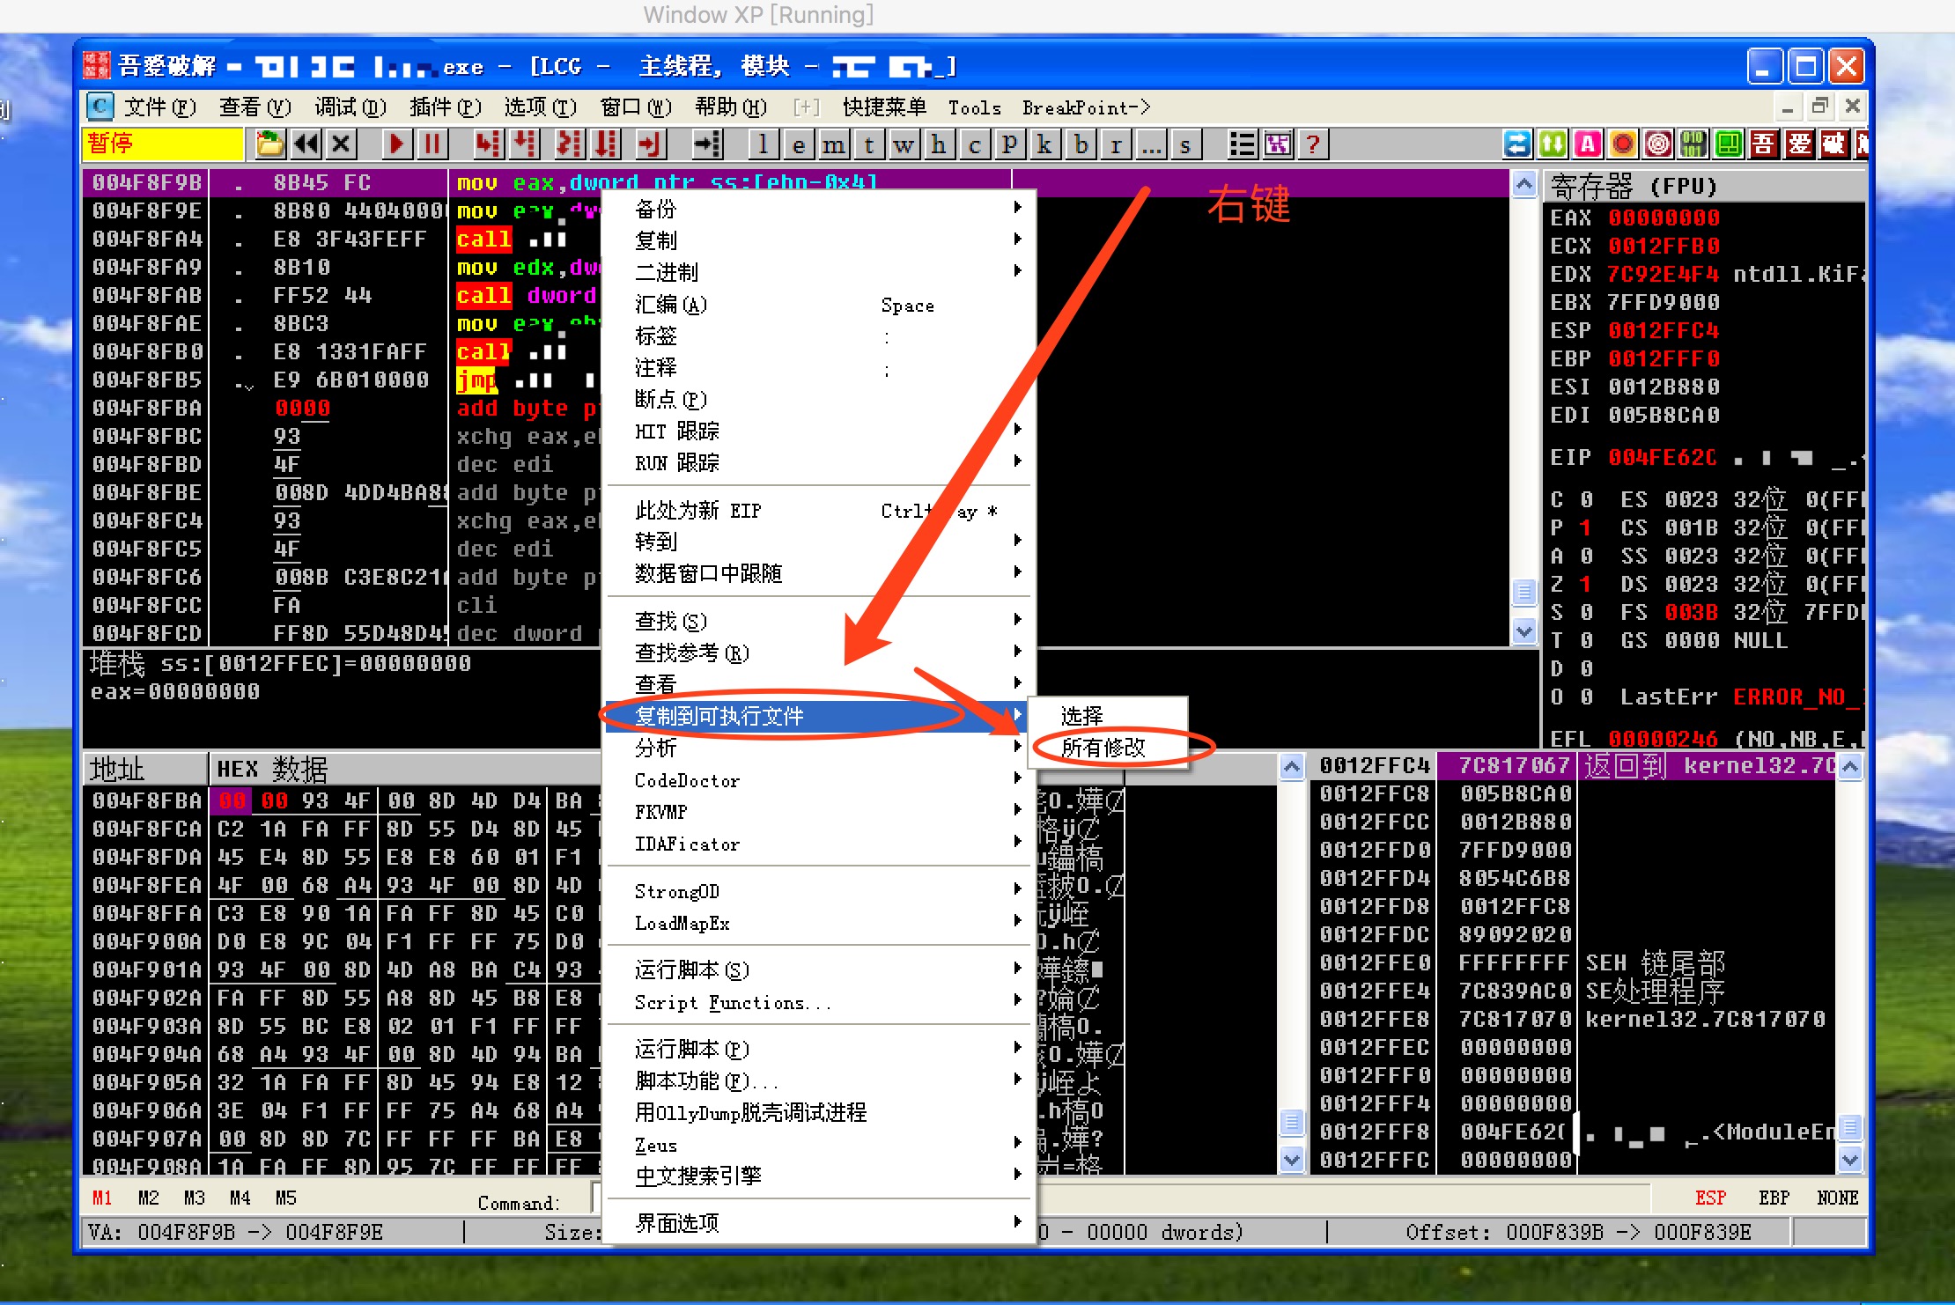Show Memory map with 'm' button

point(833,144)
